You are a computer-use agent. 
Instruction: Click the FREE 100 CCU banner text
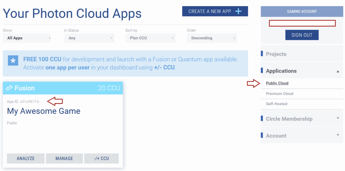click(x=131, y=63)
